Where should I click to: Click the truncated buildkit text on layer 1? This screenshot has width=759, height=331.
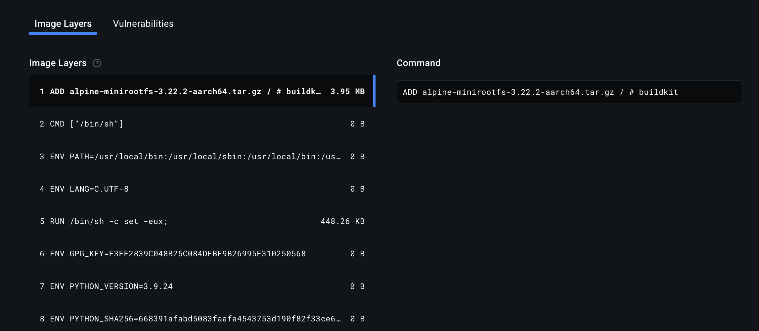click(x=304, y=92)
